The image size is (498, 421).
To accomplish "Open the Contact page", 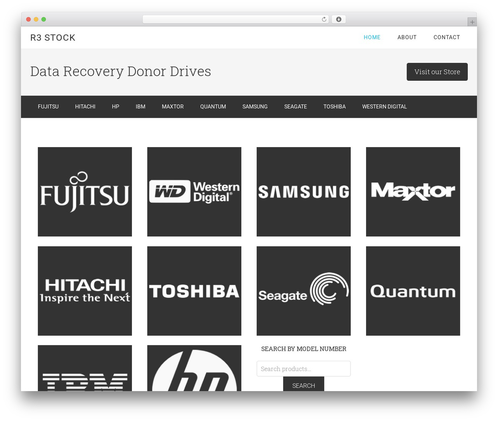I will click(x=447, y=37).
